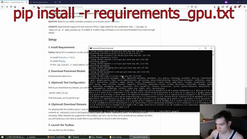Image resolution: width=247 pixels, height=139 pixels.
Task: Follow the ffmpeg install link
Action: [62, 61]
